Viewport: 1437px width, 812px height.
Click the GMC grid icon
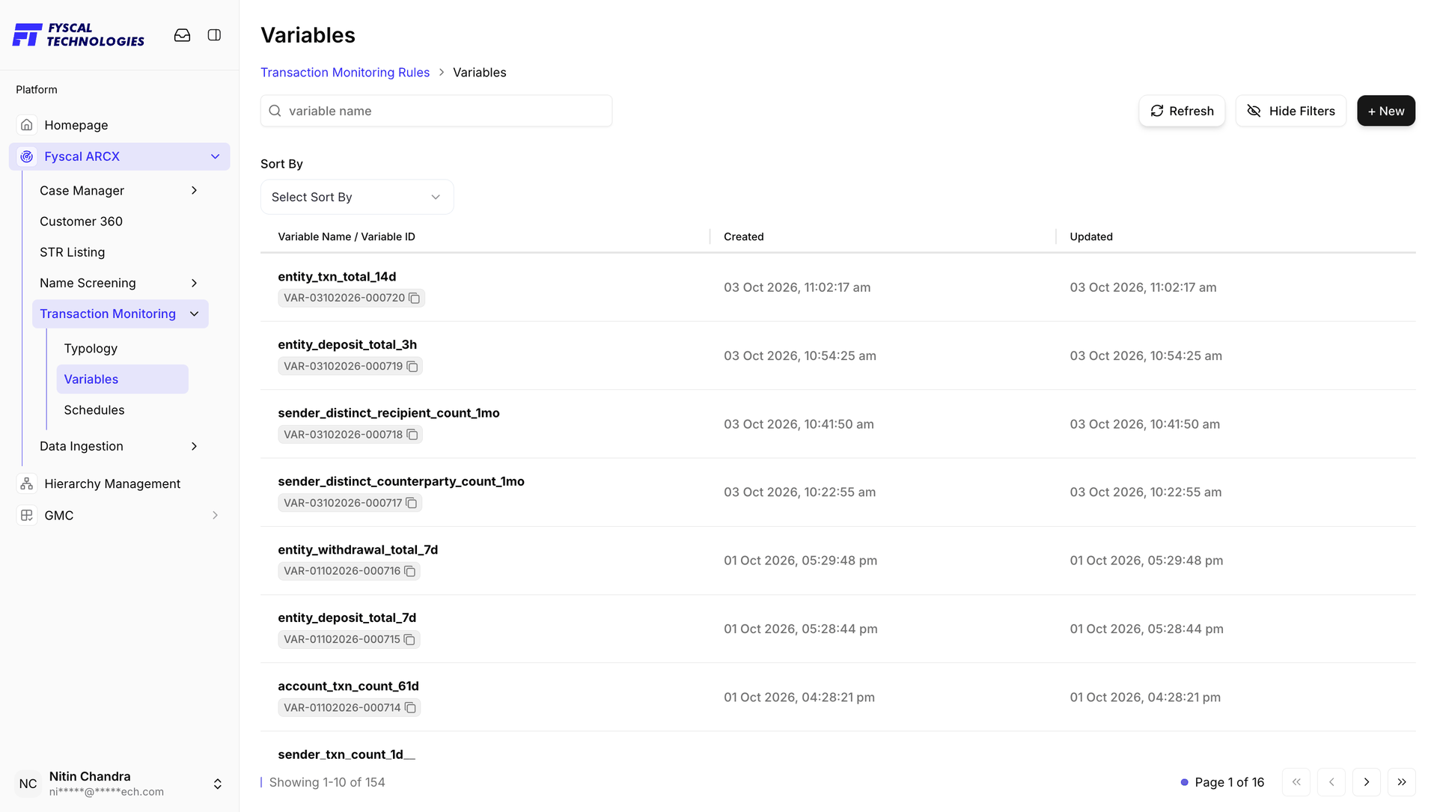tap(27, 516)
